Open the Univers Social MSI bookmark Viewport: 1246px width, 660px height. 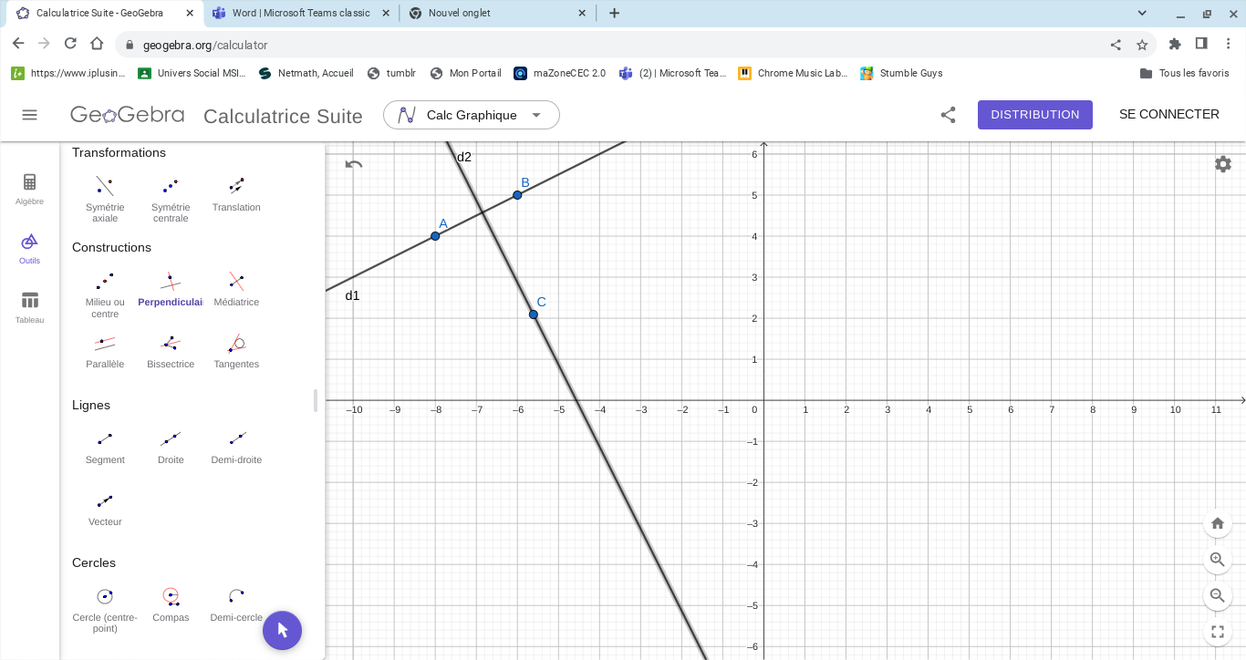[192, 73]
